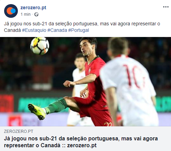Click the yellow football boot in the photo

pyautogui.click(x=37, y=112)
